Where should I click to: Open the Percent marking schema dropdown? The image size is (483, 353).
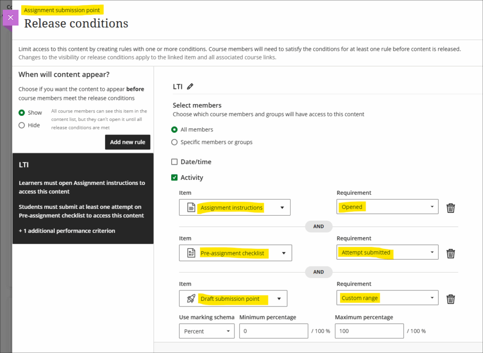point(207,331)
